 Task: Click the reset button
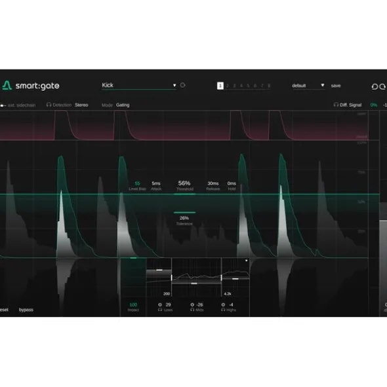pos(4,310)
